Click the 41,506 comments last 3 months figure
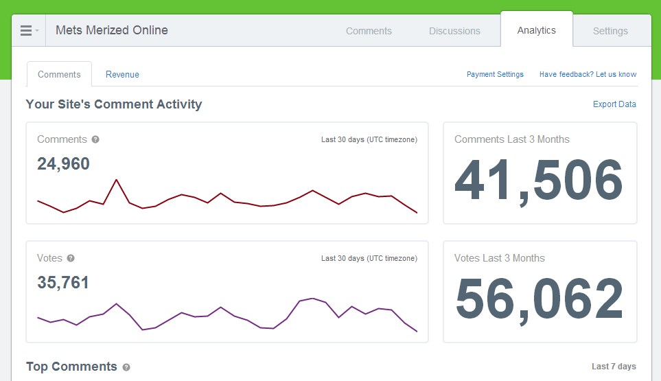 [539, 181]
